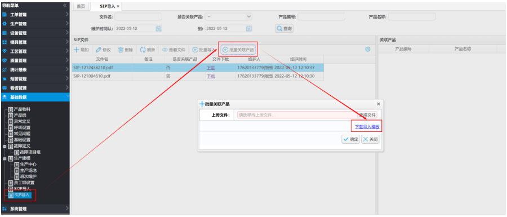Select row SIP-1212438210.pdf
This screenshot has width=507, height=217.
click(x=198, y=68)
